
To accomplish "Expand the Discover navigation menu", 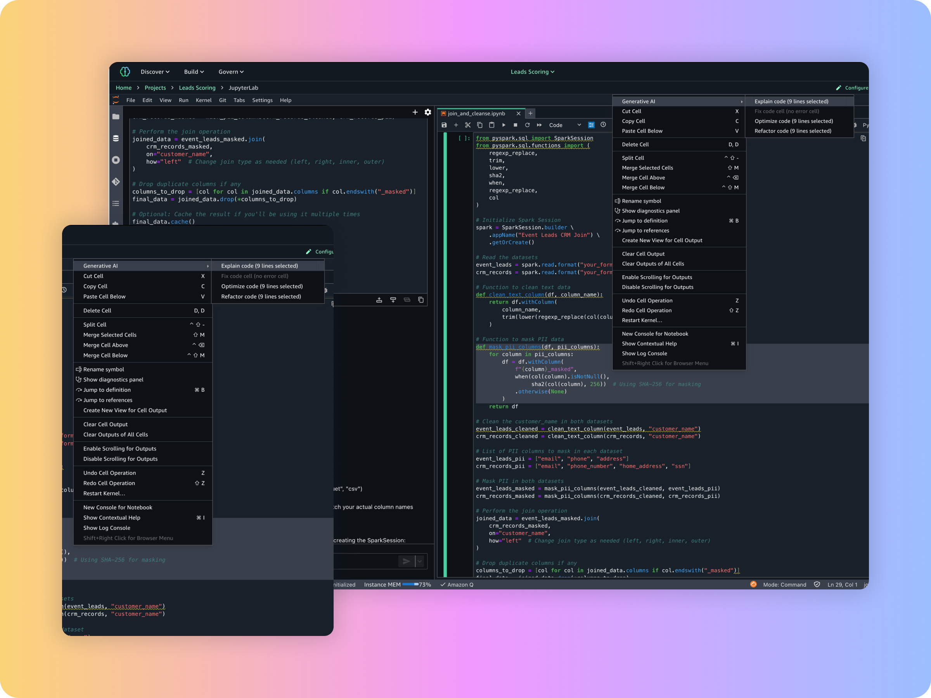I will (155, 72).
